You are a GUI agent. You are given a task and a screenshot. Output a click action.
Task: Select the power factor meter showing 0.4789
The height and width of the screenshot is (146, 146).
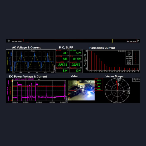(76, 58)
